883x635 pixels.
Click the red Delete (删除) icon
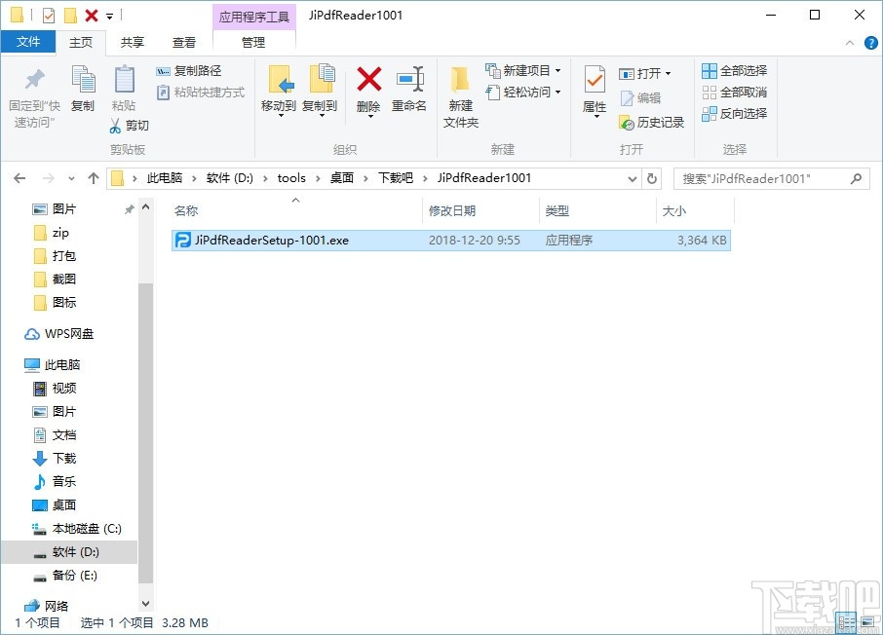(368, 80)
